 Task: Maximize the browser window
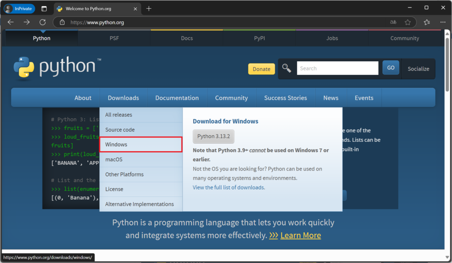[x=426, y=8]
